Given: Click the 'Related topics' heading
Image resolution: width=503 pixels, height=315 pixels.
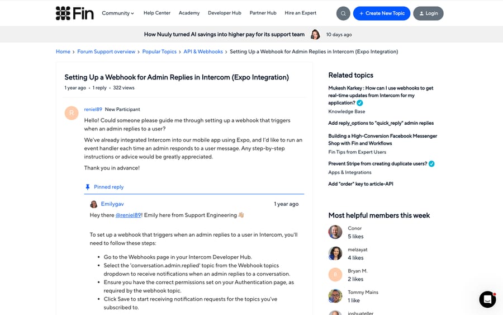Looking at the screenshot, I should [x=350, y=75].
